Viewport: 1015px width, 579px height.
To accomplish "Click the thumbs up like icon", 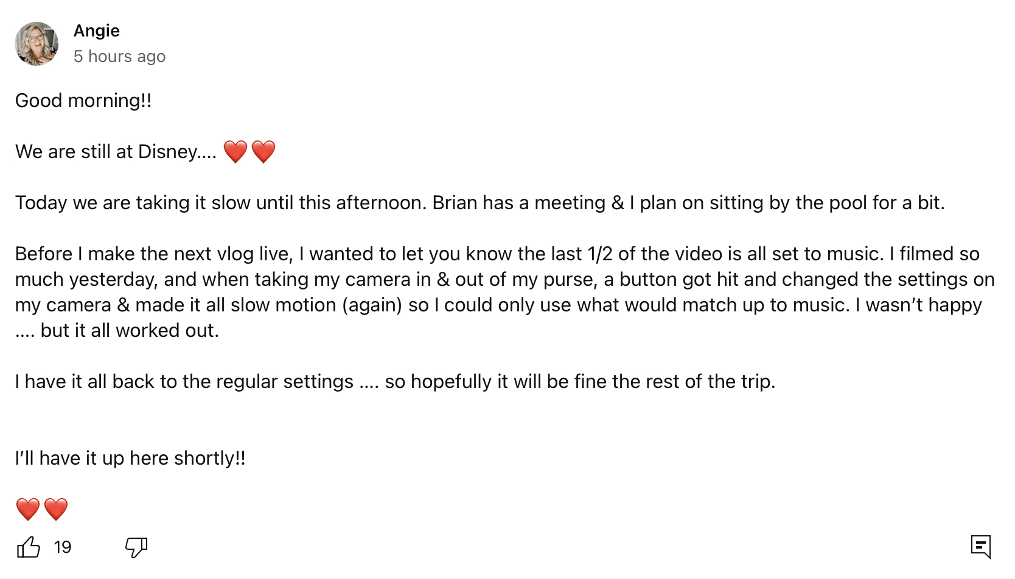I will coord(28,547).
